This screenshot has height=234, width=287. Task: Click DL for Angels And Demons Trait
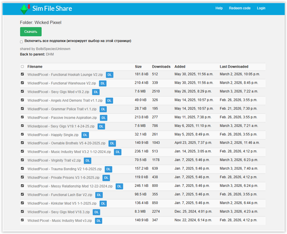pos(109,100)
